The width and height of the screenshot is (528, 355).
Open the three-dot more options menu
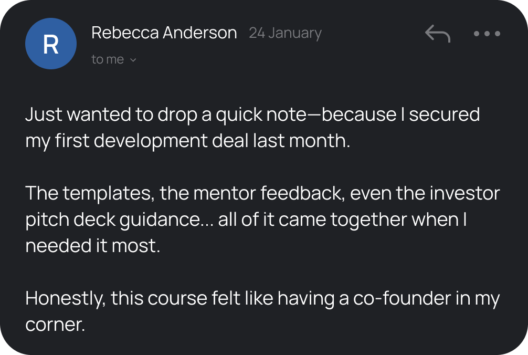click(487, 34)
